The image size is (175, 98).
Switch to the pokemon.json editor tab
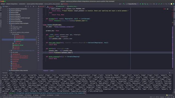tap(60, 7)
